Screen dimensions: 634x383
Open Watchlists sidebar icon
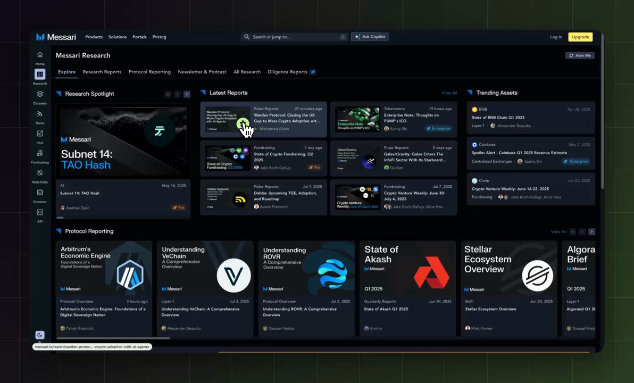point(39,173)
